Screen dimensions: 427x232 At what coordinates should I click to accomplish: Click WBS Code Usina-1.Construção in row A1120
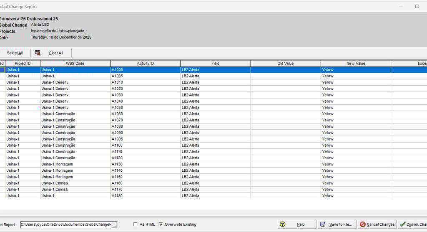pos(75,158)
